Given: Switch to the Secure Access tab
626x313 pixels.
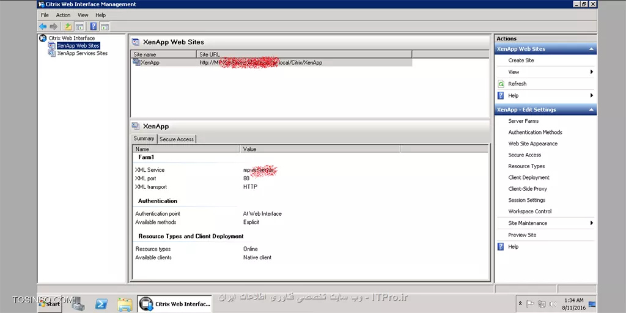Looking at the screenshot, I should (177, 139).
